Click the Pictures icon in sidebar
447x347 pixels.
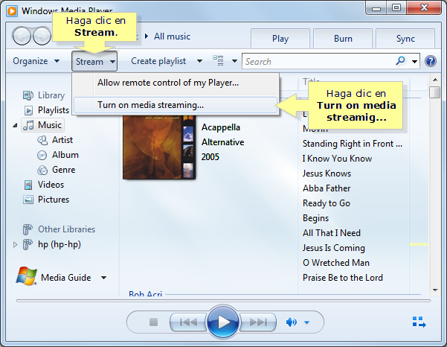point(28,200)
